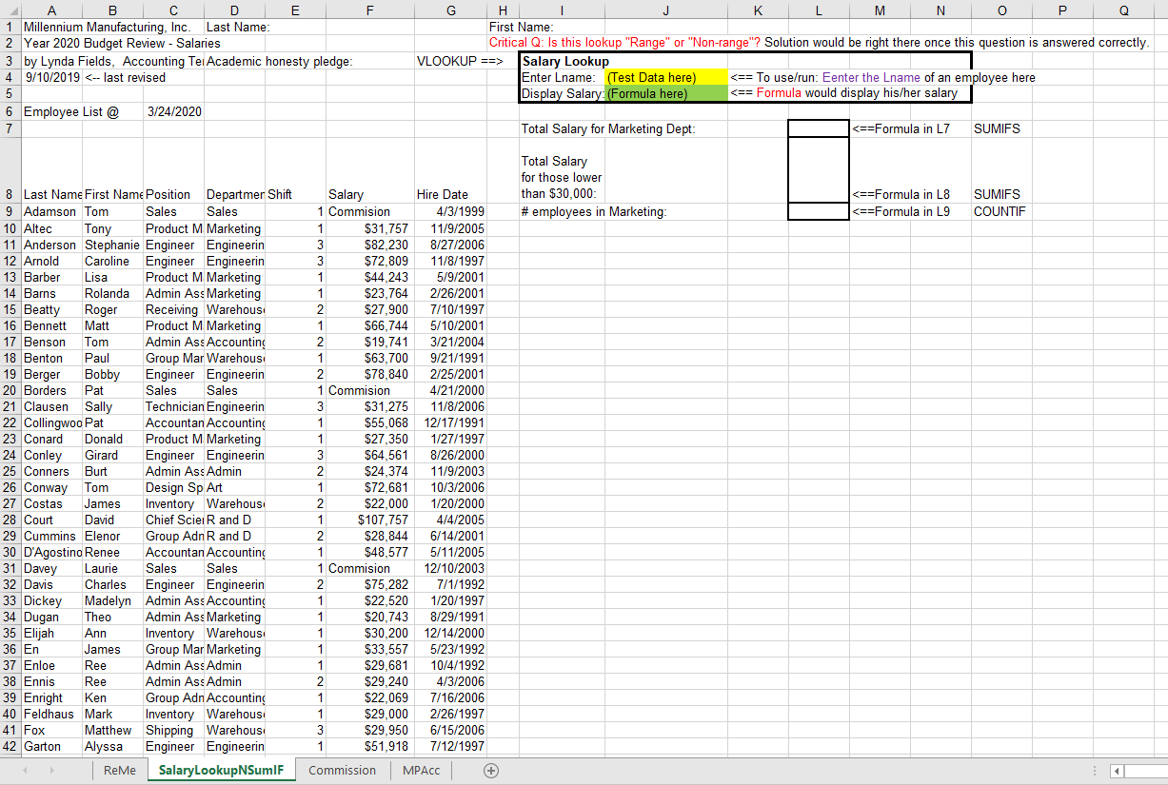Select 'Conway' last name cell
The height and width of the screenshot is (785, 1168).
pyautogui.click(x=51, y=487)
